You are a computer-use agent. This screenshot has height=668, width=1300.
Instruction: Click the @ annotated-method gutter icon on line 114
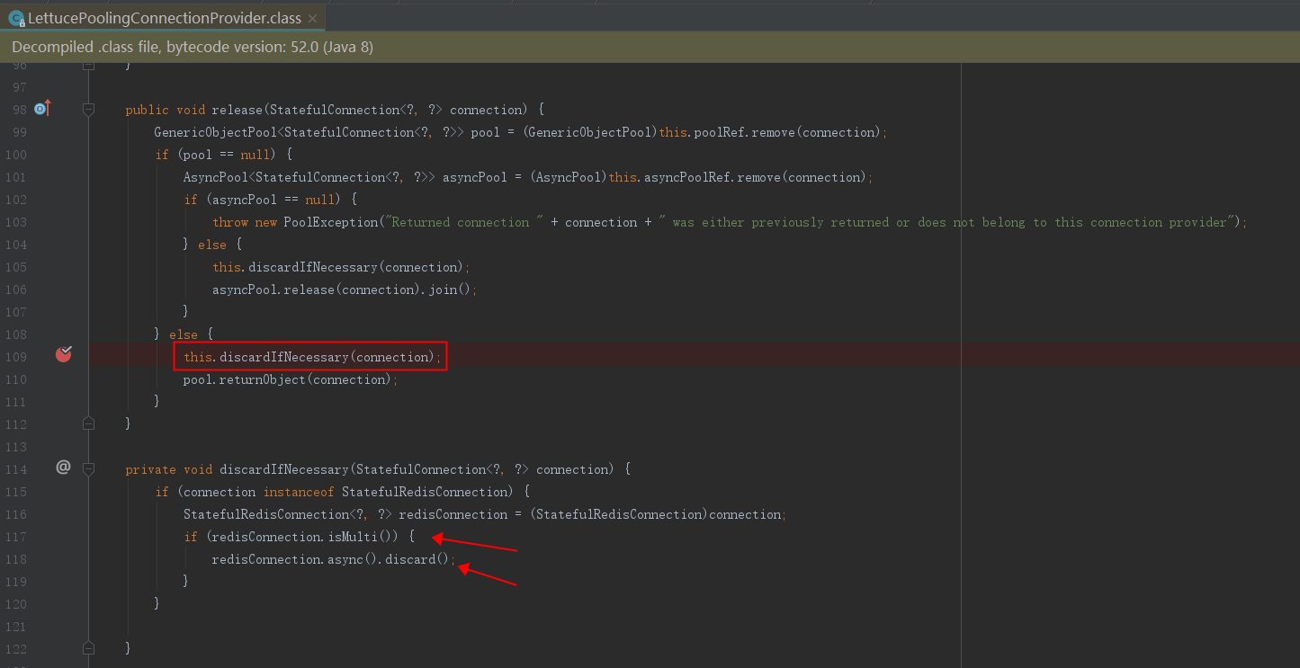point(62,467)
